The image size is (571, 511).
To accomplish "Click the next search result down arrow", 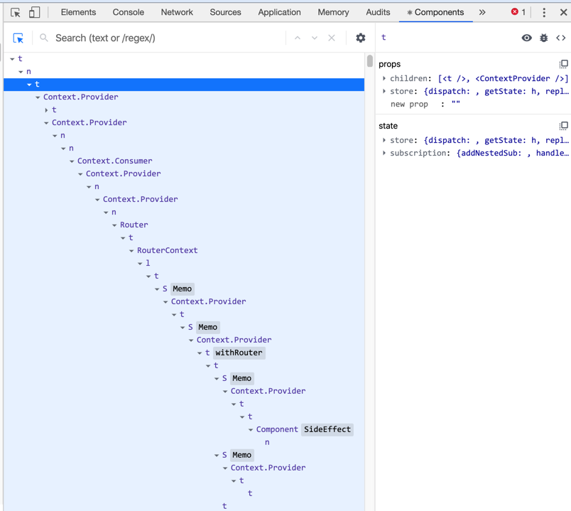I will (315, 38).
